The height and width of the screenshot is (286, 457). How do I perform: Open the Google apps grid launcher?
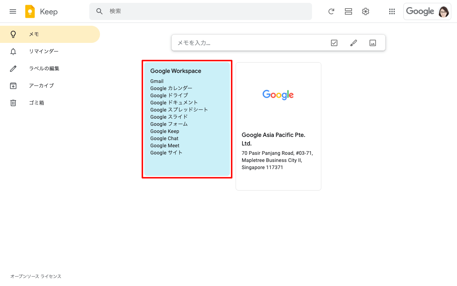[392, 11]
